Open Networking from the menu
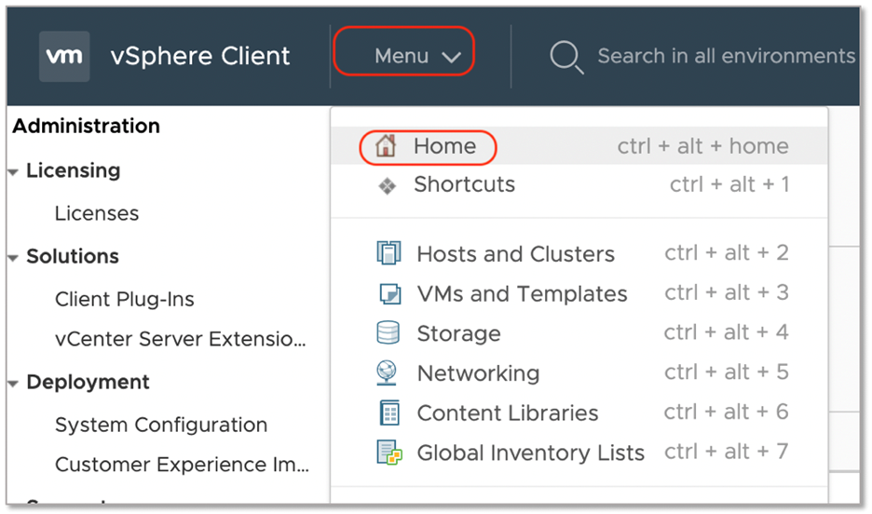The width and height of the screenshot is (872, 514). tap(579, 372)
